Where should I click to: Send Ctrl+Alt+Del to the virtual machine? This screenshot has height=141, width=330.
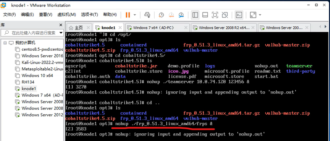(147, 15)
